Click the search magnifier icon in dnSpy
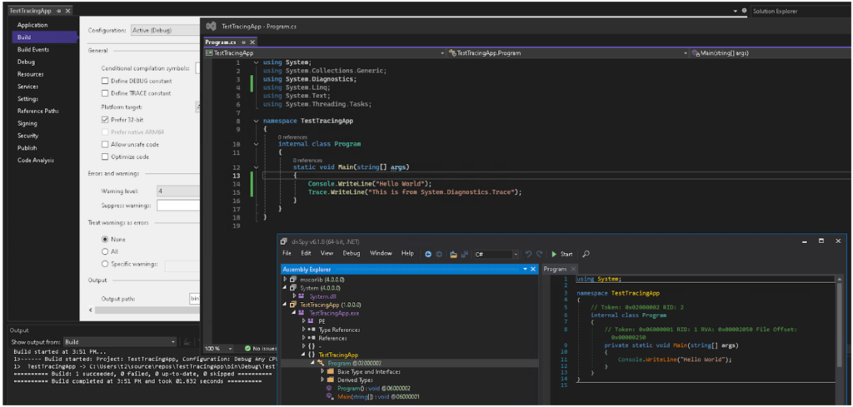Viewport: 853px width, 407px height. point(586,254)
